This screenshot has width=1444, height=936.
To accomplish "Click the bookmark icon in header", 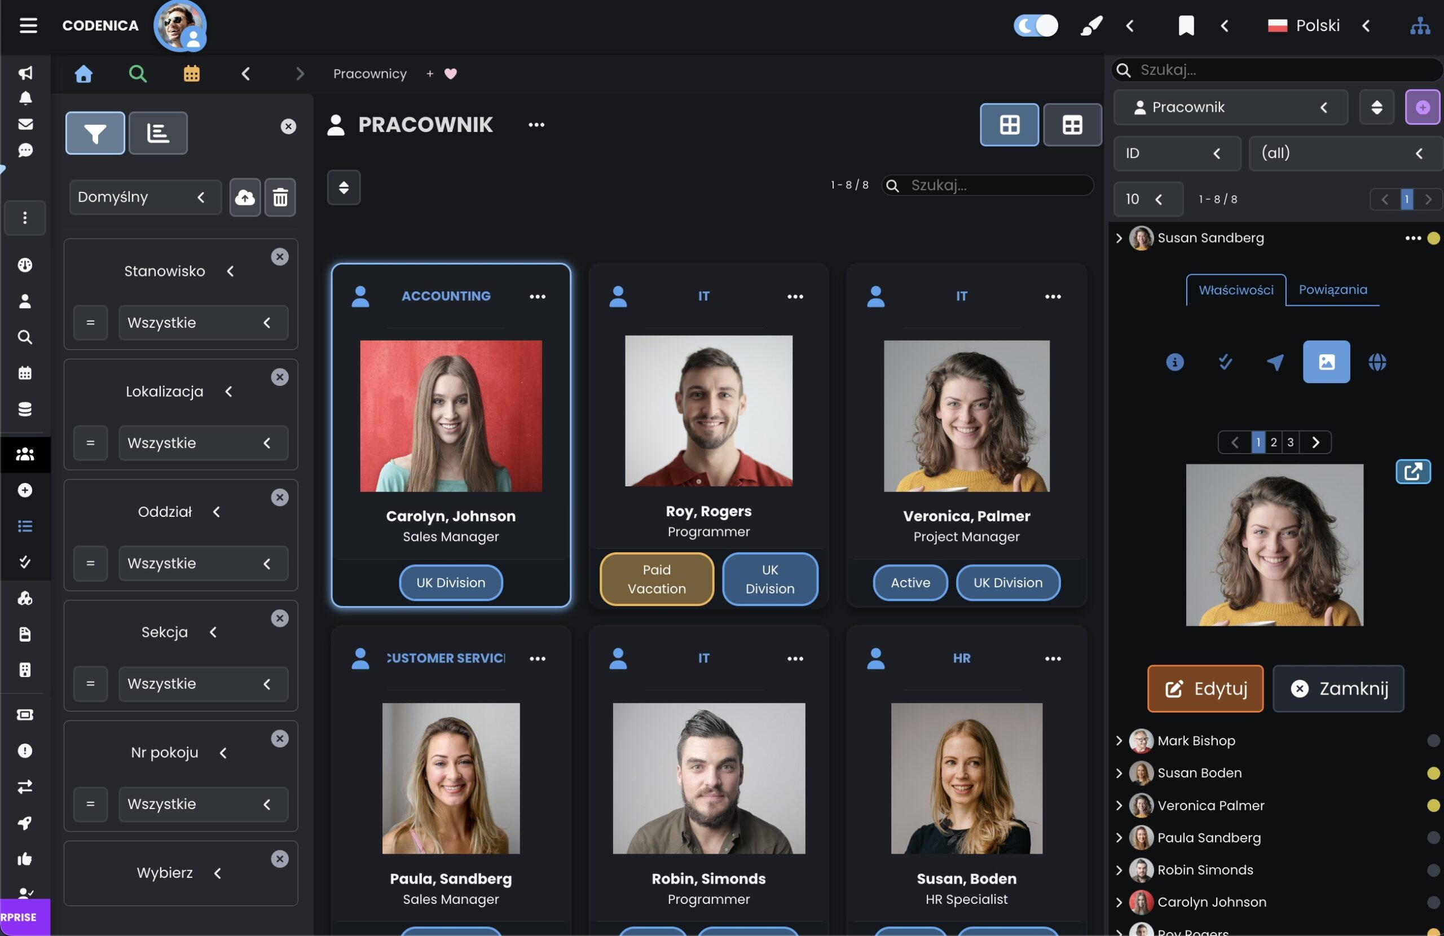I will tap(1186, 25).
